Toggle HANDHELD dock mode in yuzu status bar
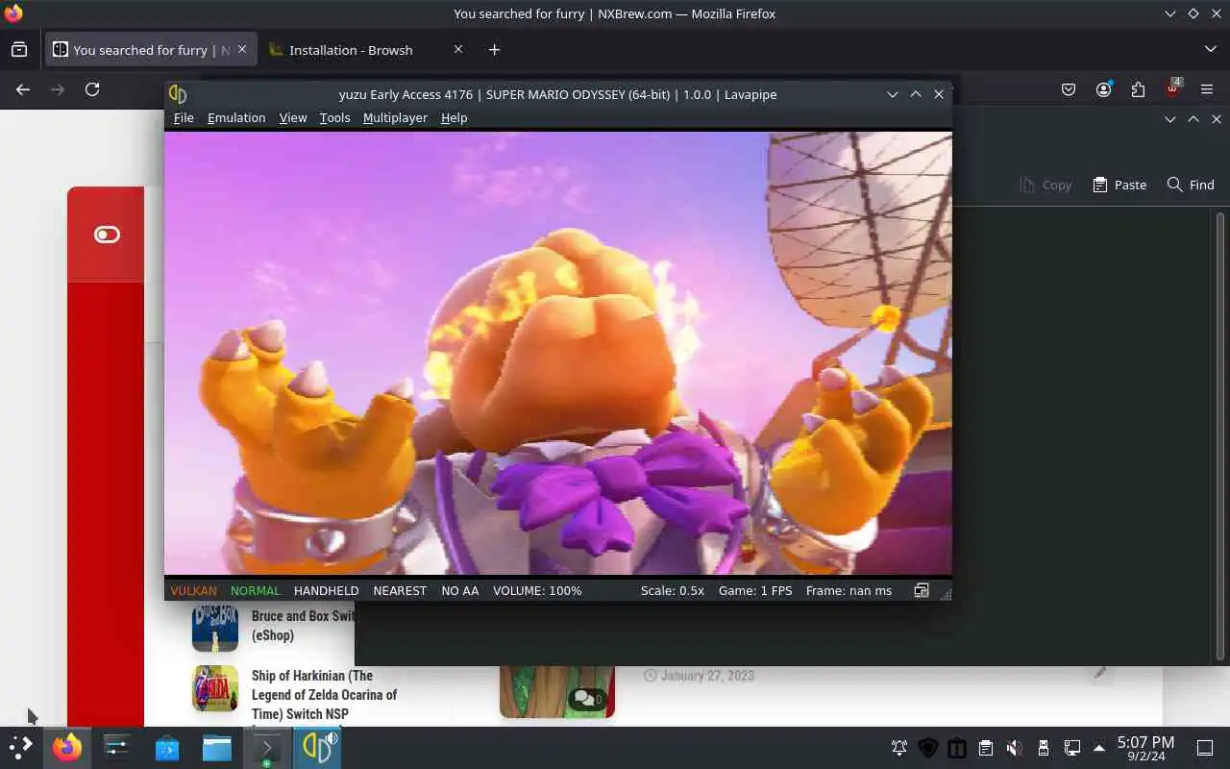The height and width of the screenshot is (769, 1230). pyautogui.click(x=326, y=590)
